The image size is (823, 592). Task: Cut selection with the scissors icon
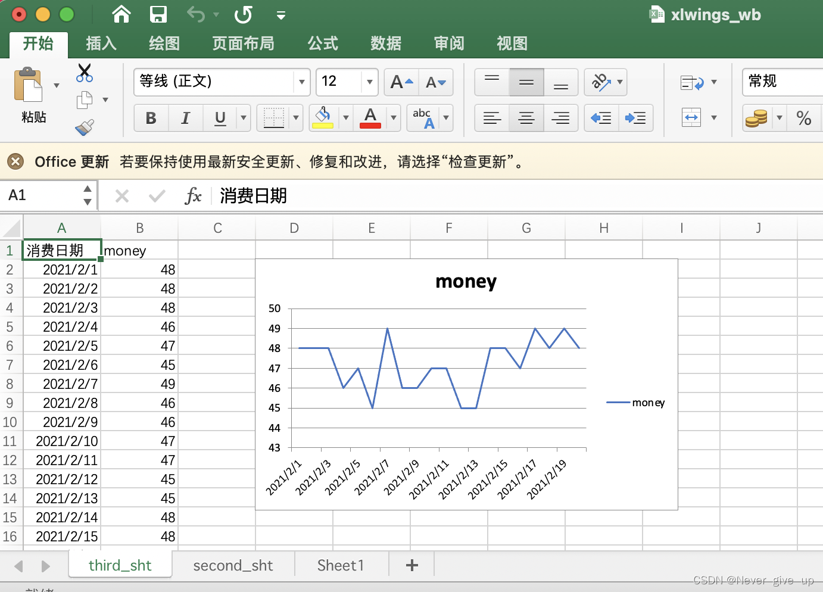85,73
